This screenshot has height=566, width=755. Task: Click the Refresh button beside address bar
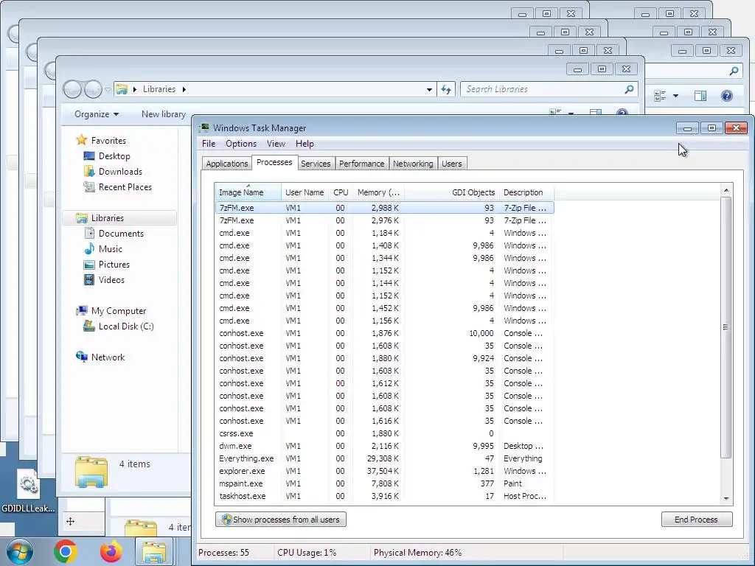[446, 89]
